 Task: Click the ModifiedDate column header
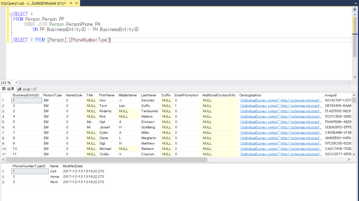[84, 166]
